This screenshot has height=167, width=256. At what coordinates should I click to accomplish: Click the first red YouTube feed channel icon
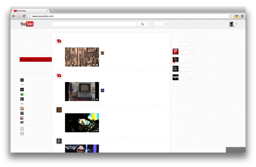[59, 41]
